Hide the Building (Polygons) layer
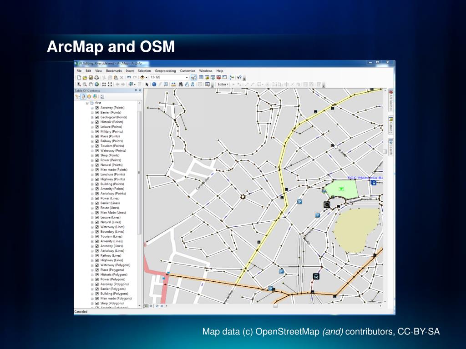 [x=97, y=294]
